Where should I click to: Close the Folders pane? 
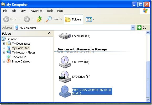pyautogui.click(x=49, y=33)
